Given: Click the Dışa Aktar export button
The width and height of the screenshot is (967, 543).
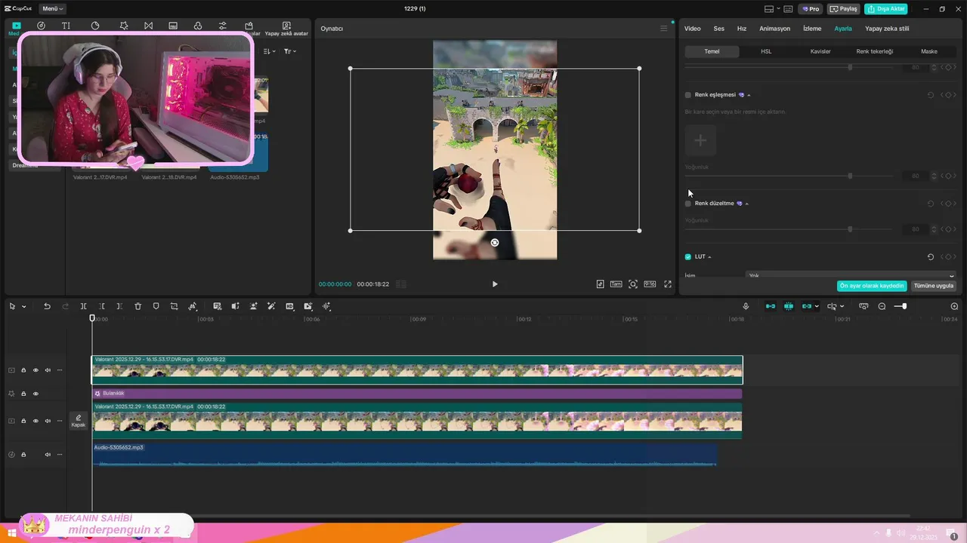Looking at the screenshot, I should point(885,9).
